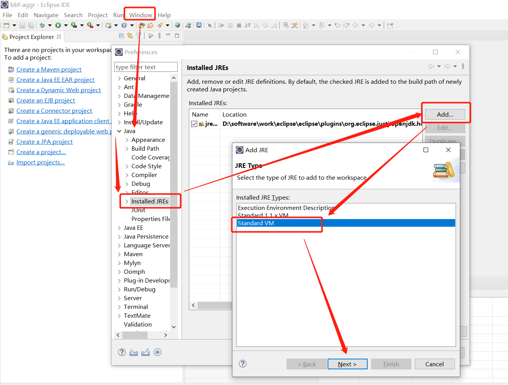508x385 pixels.
Task: Click the Export preferences icon
Action: 146,352
